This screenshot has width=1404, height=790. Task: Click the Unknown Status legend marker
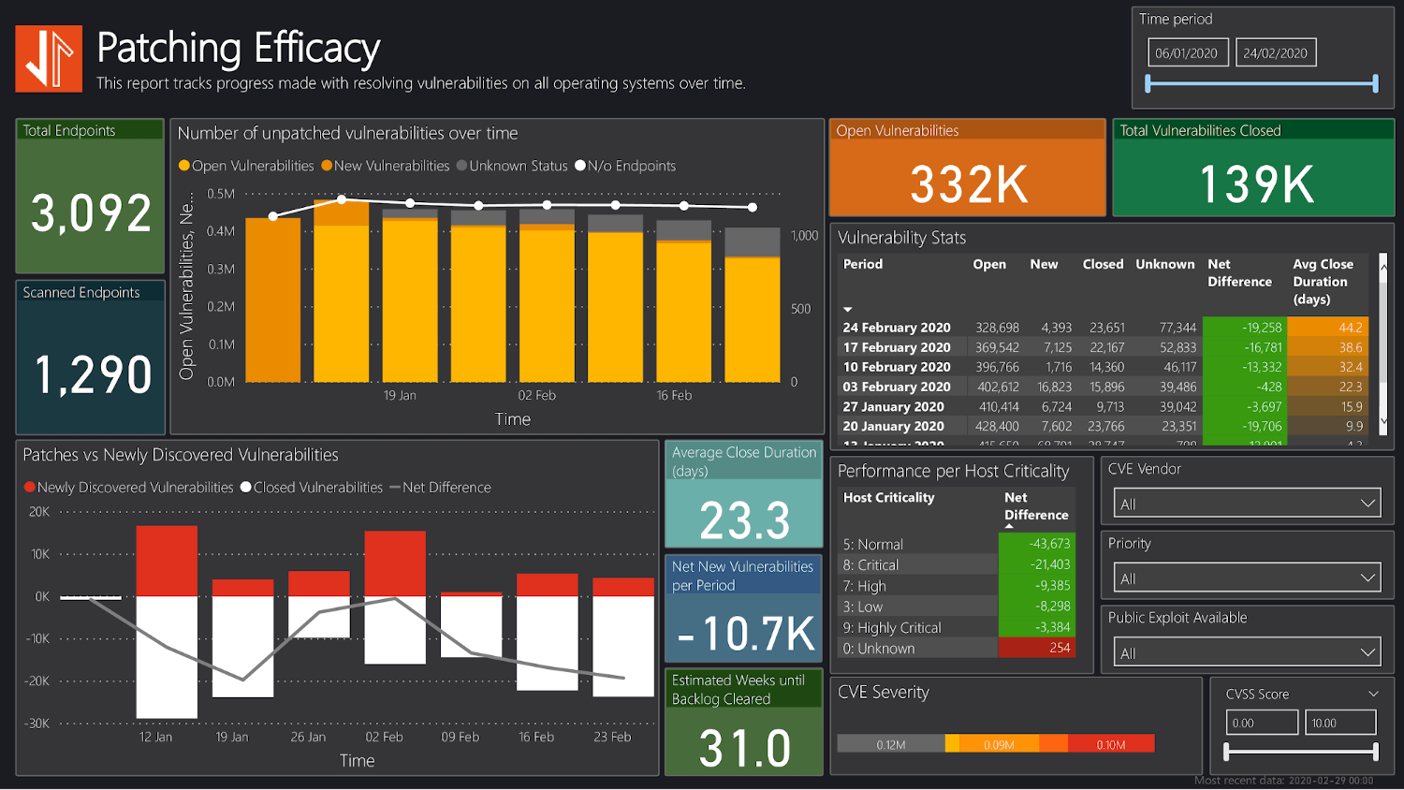[461, 166]
